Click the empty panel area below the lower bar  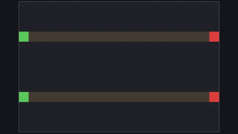(119, 117)
